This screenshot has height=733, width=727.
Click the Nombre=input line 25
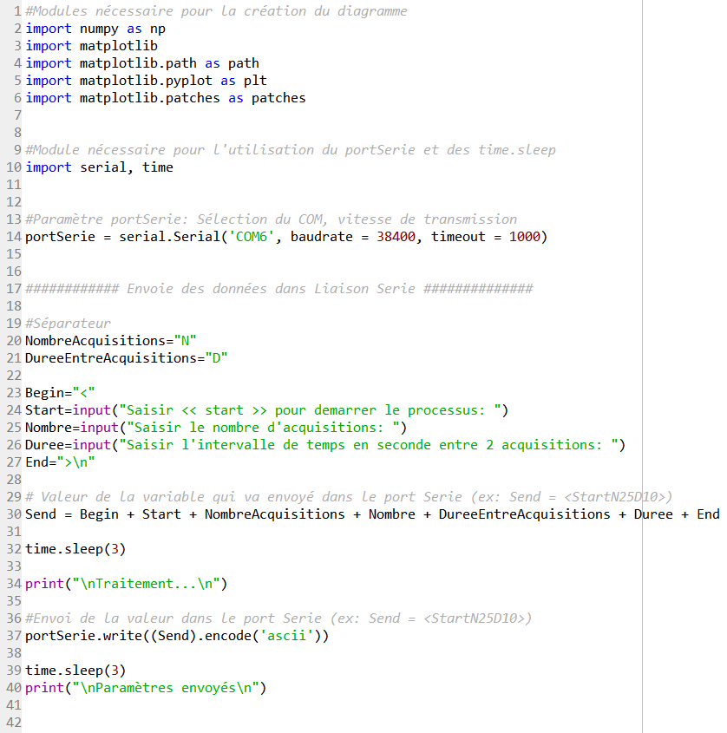point(216,428)
